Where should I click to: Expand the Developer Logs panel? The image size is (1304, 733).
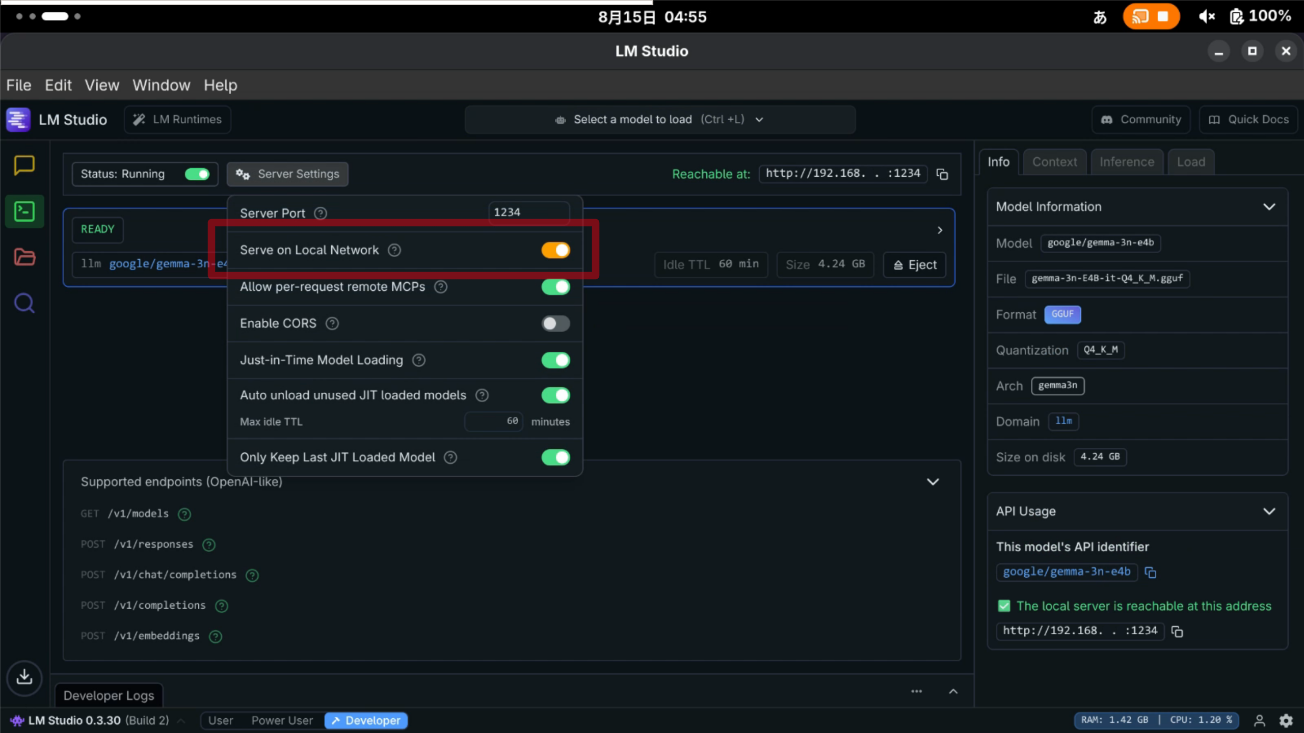click(953, 691)
